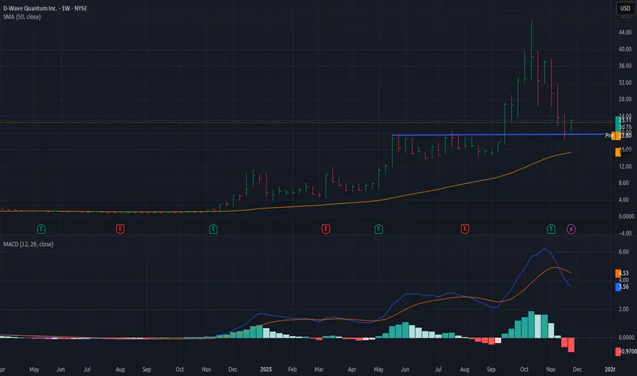637x376 pixels.
Task: Click the 8.00 price axis label
Action: (623, 183)
